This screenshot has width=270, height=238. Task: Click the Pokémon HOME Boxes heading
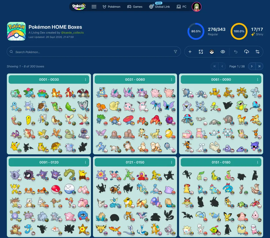[x=55, y=27]
